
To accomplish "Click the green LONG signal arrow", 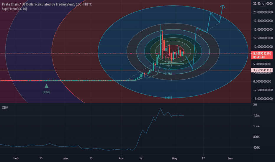I will click(x=47, y=86).
